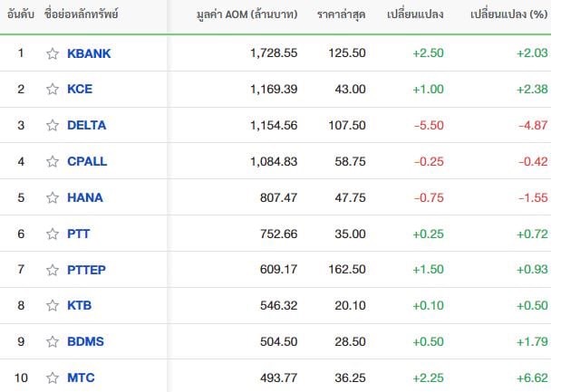Image resolution: width=571 pixels, height=392 pixels.
Task: Select the HANA row price 47.75
Action: point(350,197)
